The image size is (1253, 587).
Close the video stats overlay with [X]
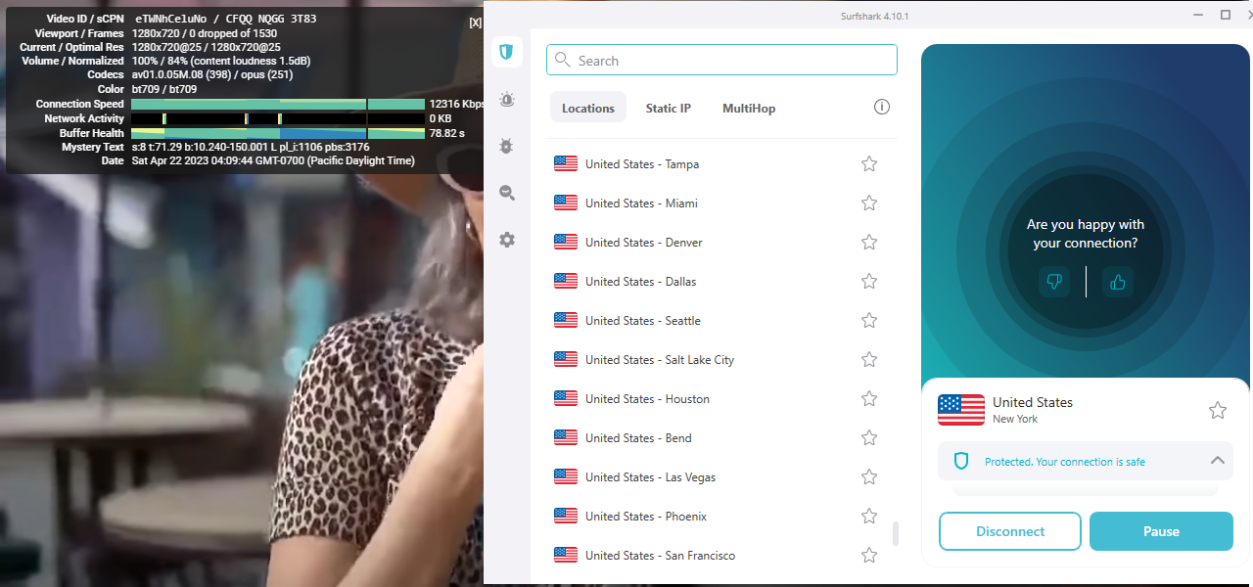click(475, 22)
